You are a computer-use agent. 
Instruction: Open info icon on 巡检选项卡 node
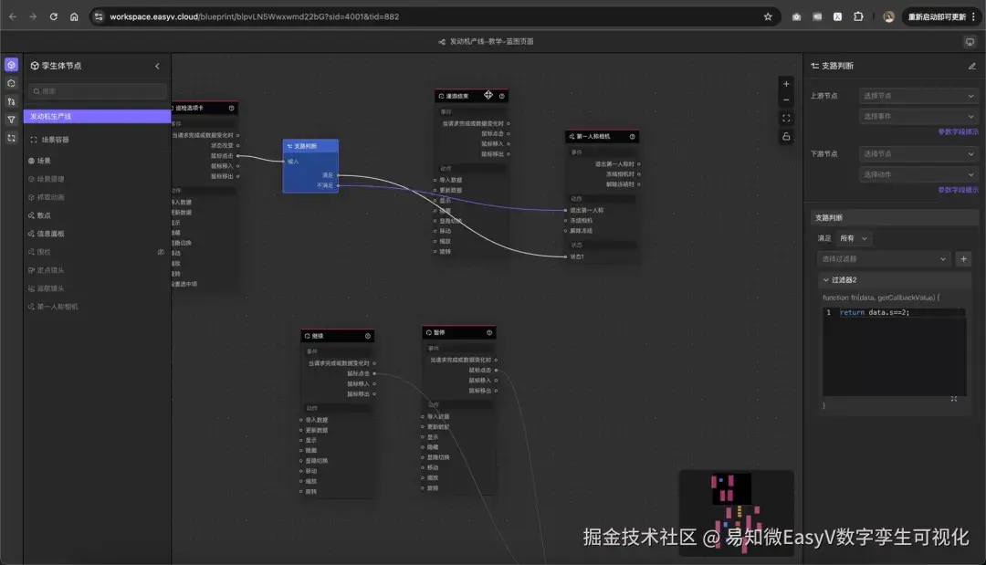pos(231,108)
